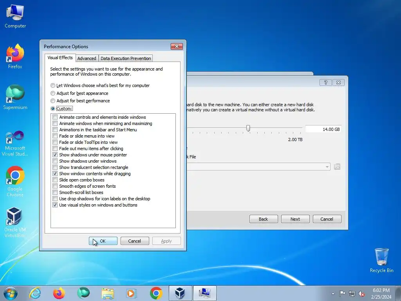Enable Show shadows under windows
Viewport: 401px width, 301px height.
55,161
